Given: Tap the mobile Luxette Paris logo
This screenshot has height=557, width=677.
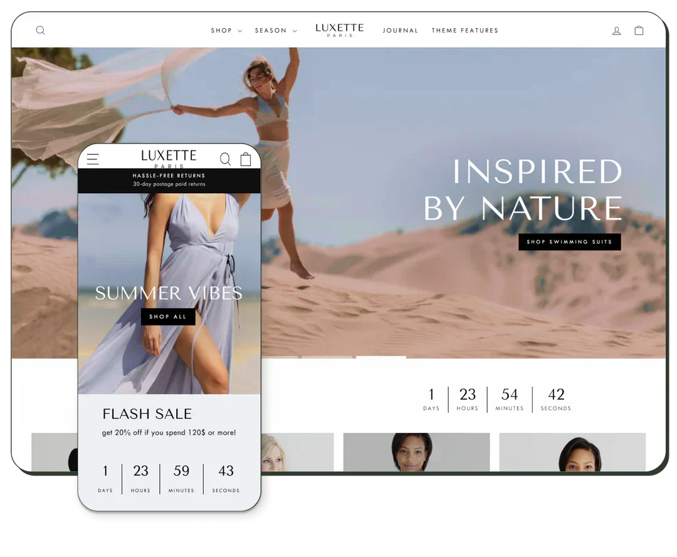Looking at the screenshot, I should click(x=169, y=158).
